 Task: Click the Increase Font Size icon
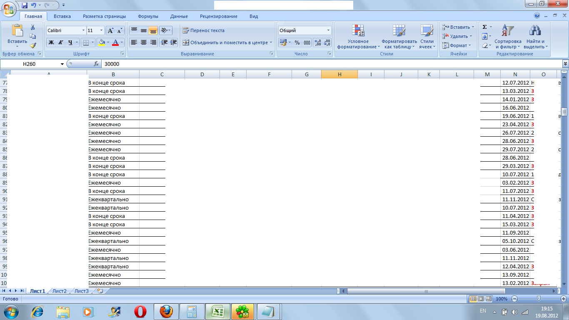pyautogui.click(x=110, y=30)
